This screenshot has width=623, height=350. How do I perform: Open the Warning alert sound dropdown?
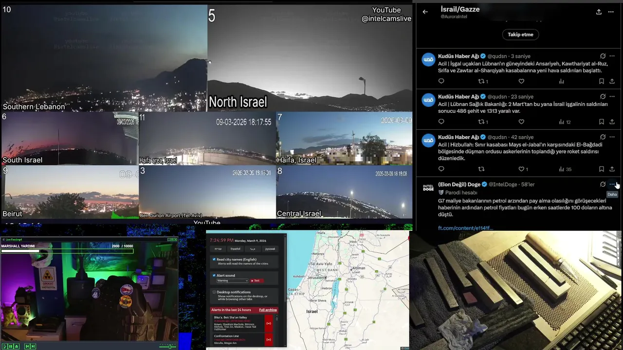click(x=232, y=280)
